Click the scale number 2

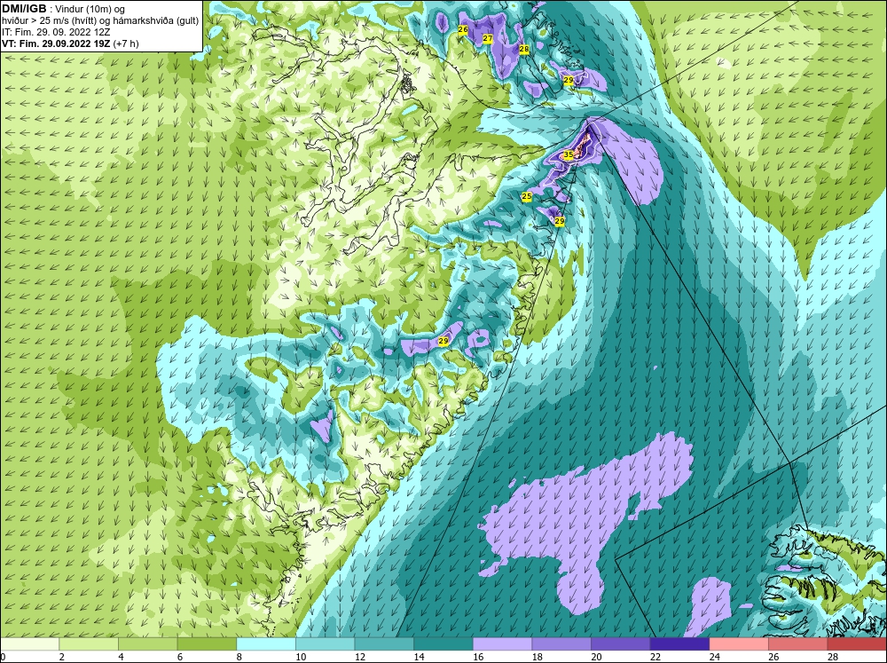[x=61, y=657]
